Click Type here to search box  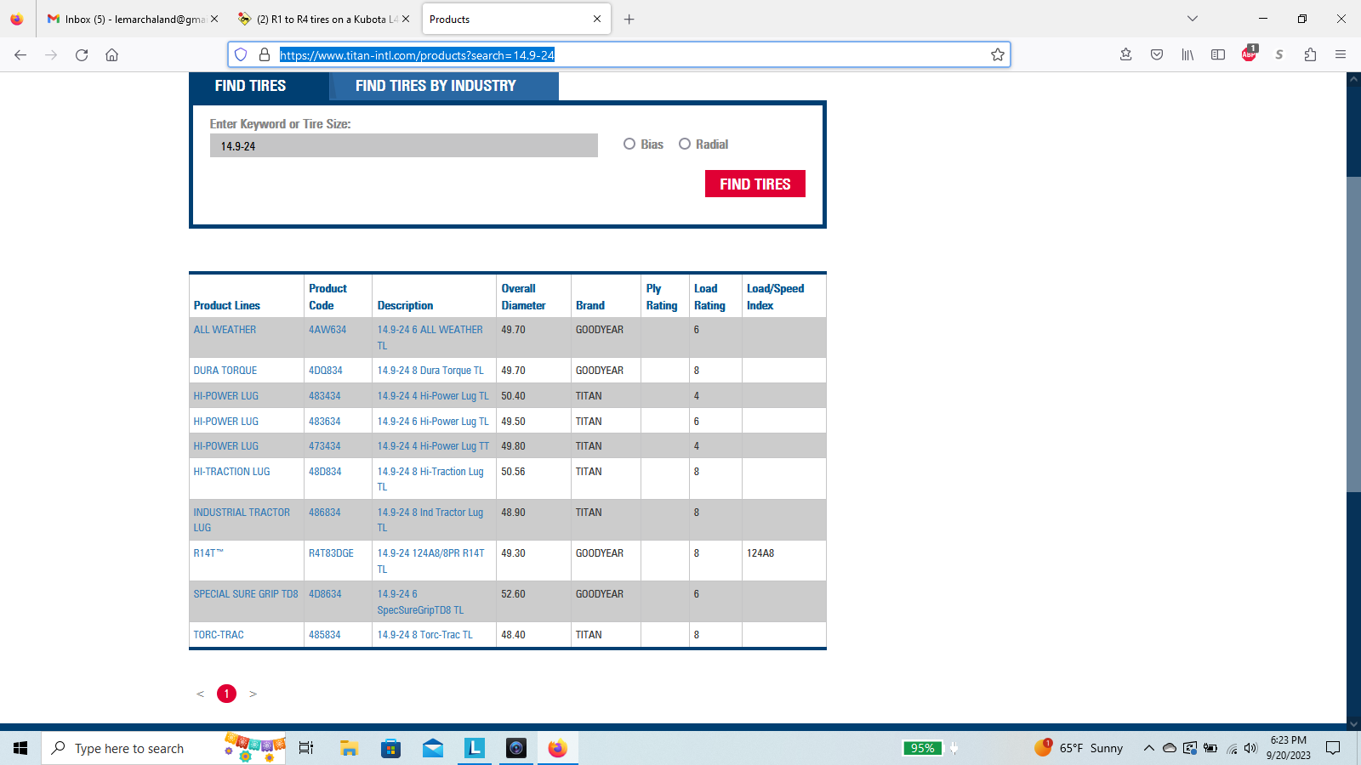[163, 748]
